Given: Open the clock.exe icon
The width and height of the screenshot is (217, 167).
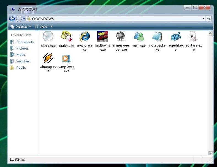Looking at the screenshot, I should [x=48, y=36].
